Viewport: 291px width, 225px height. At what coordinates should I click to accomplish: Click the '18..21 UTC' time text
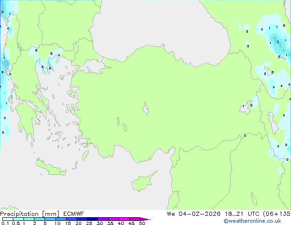[242, 214]
